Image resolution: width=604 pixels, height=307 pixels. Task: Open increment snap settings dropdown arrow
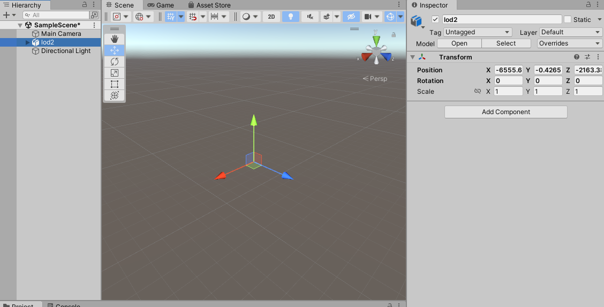coord(224,17)
